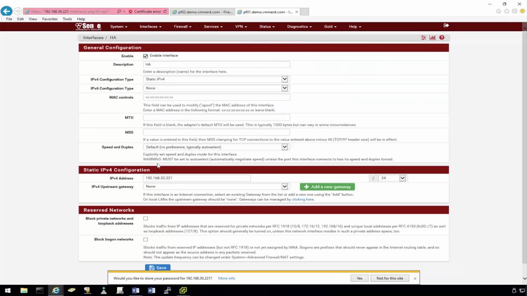Open the IPv6 Configuration Type dropdown
The height and width of the screenshot is (296, 527).
(x=216, y=88)
